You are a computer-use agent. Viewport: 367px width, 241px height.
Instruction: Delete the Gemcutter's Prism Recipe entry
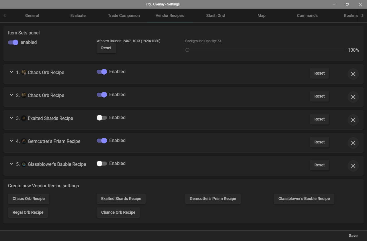click(x=353, y=143)
